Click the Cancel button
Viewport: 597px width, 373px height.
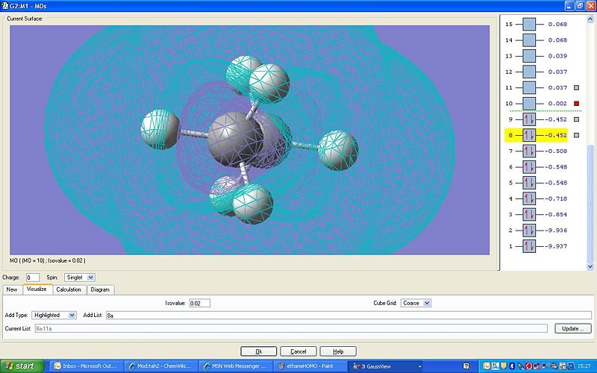(298, 351)
